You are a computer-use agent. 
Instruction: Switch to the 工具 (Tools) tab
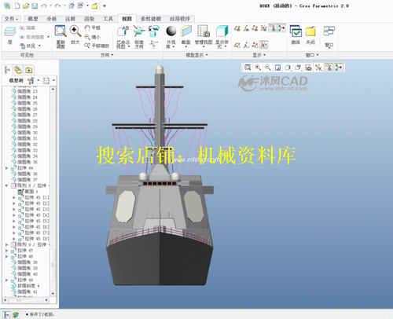(108, 19)
